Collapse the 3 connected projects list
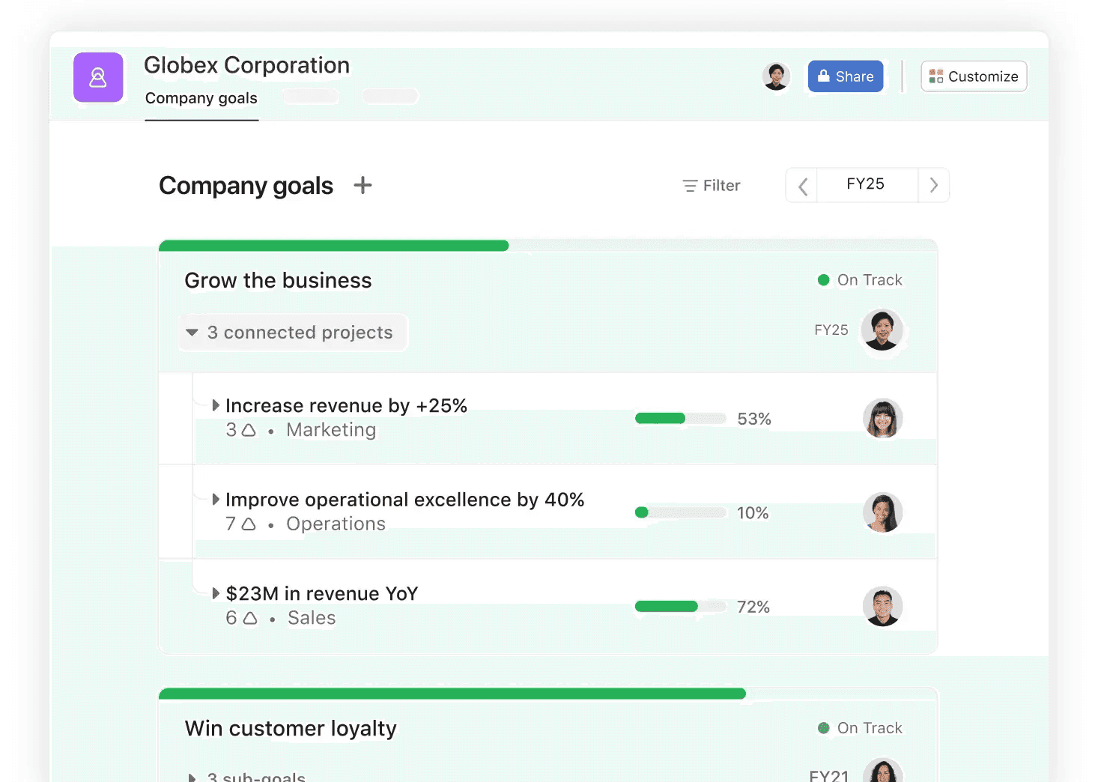Viewport: 1098px width, 782px height. pos(293,333)
